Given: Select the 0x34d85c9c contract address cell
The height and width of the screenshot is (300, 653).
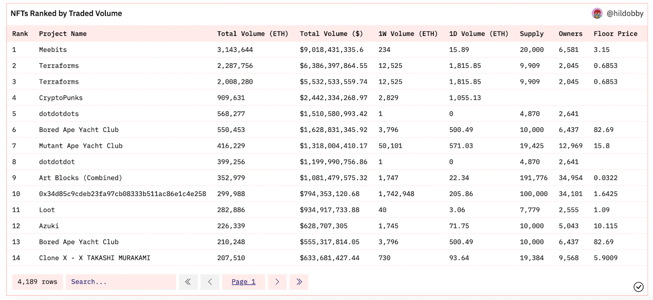Looking at the screenshot, I should tap(122, 194).
